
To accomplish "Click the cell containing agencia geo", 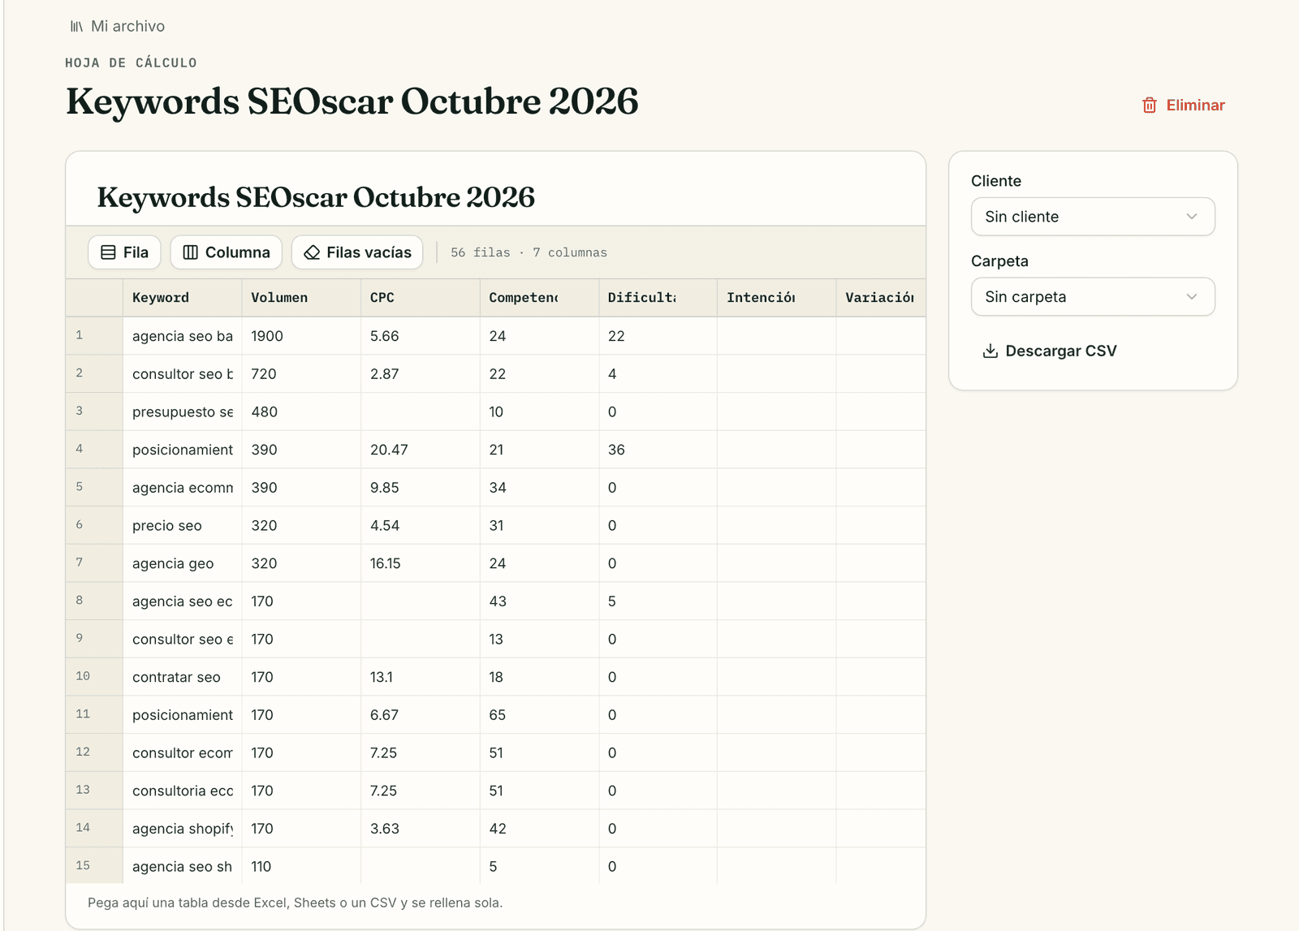I will click(182, 563).
